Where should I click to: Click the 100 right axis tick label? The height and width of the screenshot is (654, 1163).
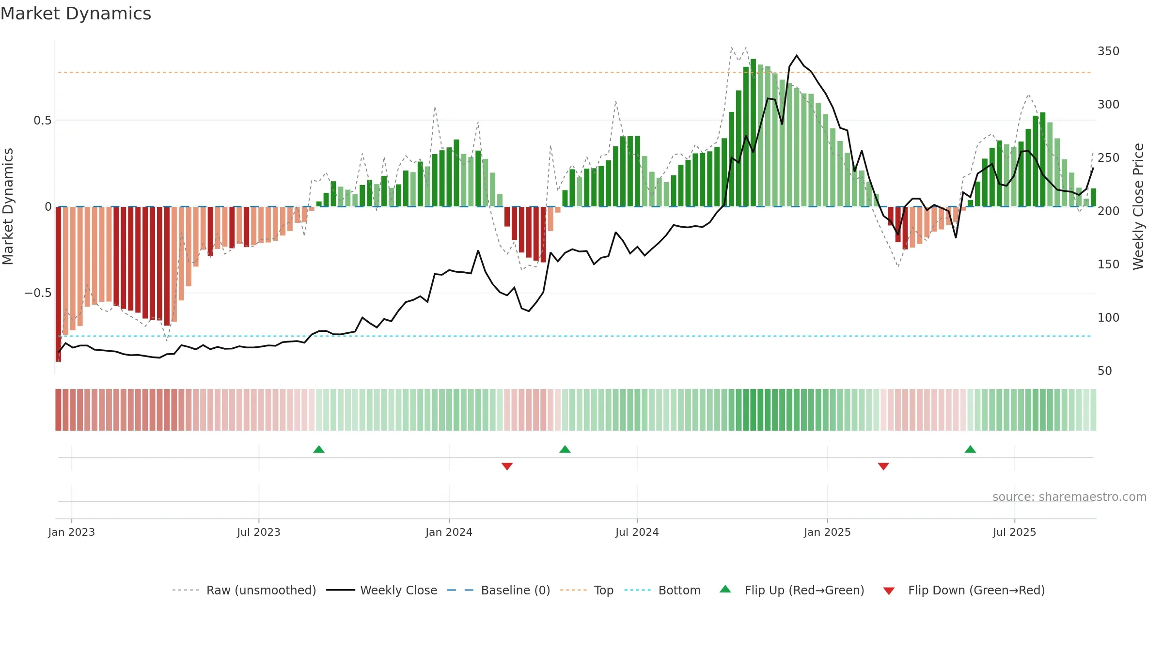[x=1109, y=318]
